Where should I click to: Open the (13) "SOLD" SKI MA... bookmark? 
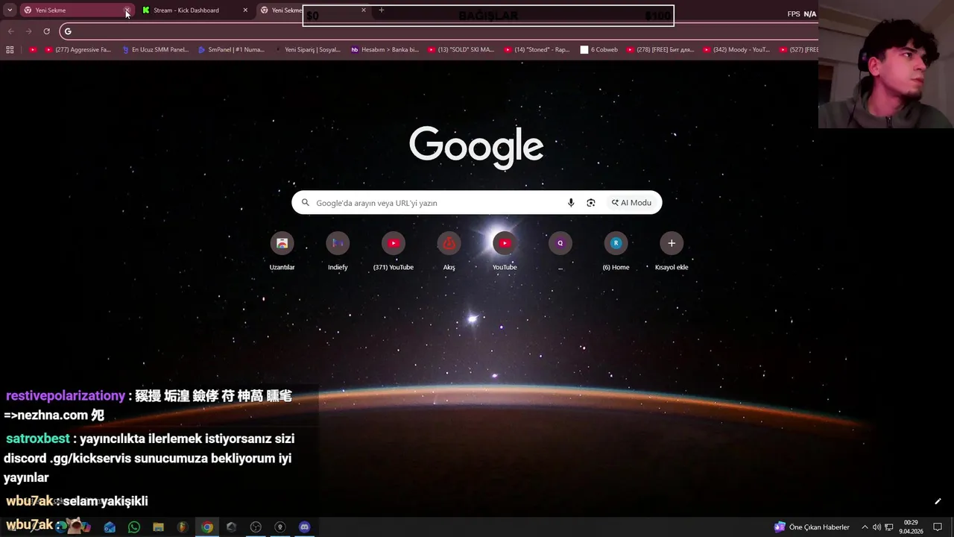(x=461, y=50)
